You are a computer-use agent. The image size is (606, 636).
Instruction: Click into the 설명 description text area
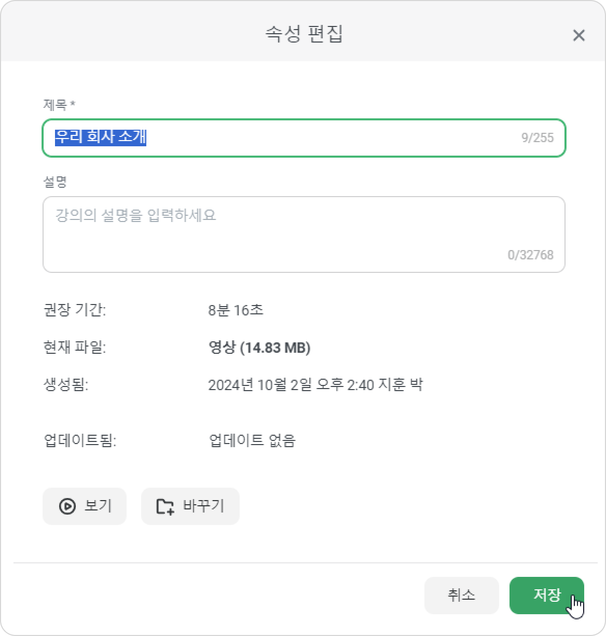click(304, 234)
